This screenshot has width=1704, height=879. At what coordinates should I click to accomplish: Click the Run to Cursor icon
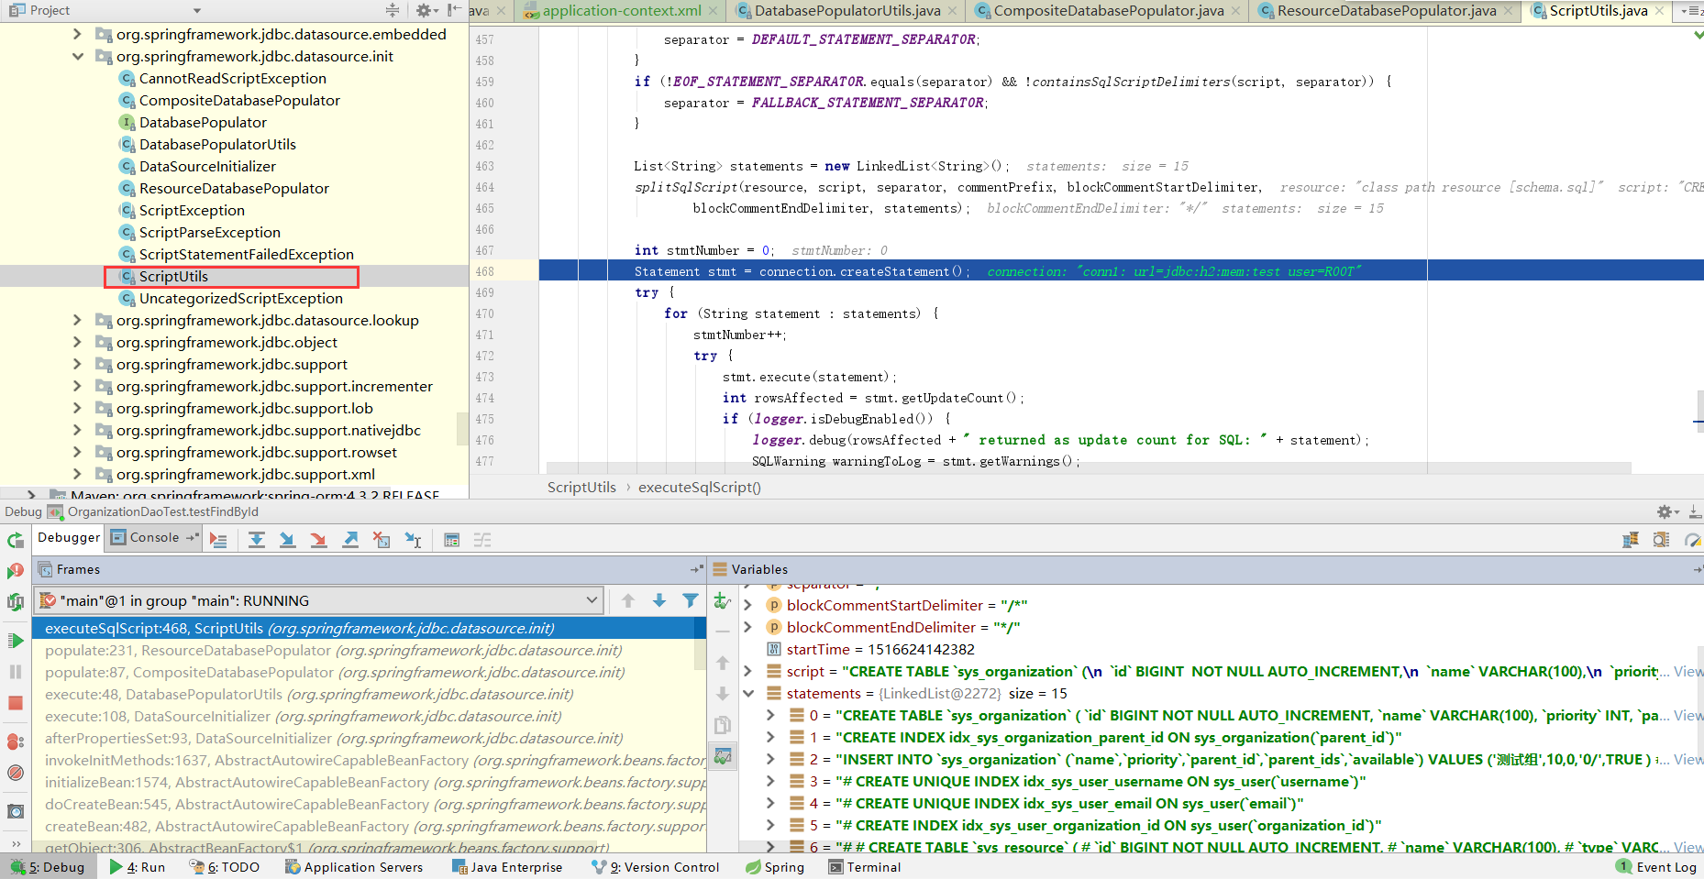(413, 540)
